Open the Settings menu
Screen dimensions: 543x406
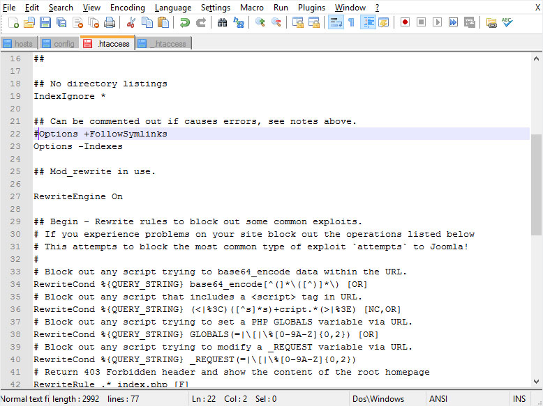(216, 7)
